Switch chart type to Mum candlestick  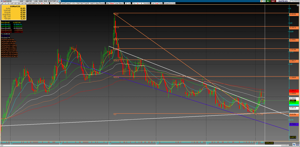pos(112,3)
